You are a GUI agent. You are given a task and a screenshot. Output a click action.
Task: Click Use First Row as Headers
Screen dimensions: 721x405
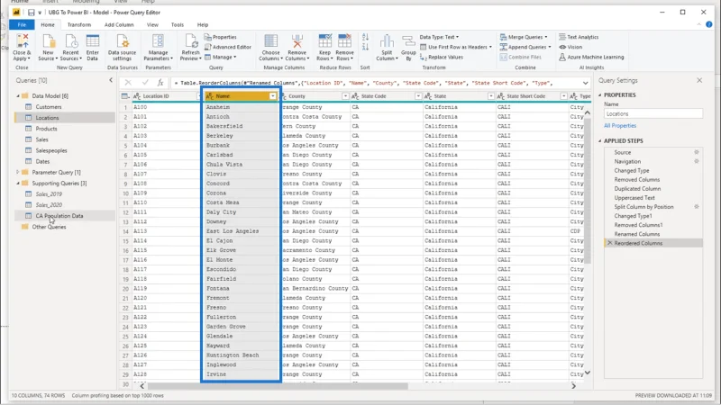coord(456,47)
